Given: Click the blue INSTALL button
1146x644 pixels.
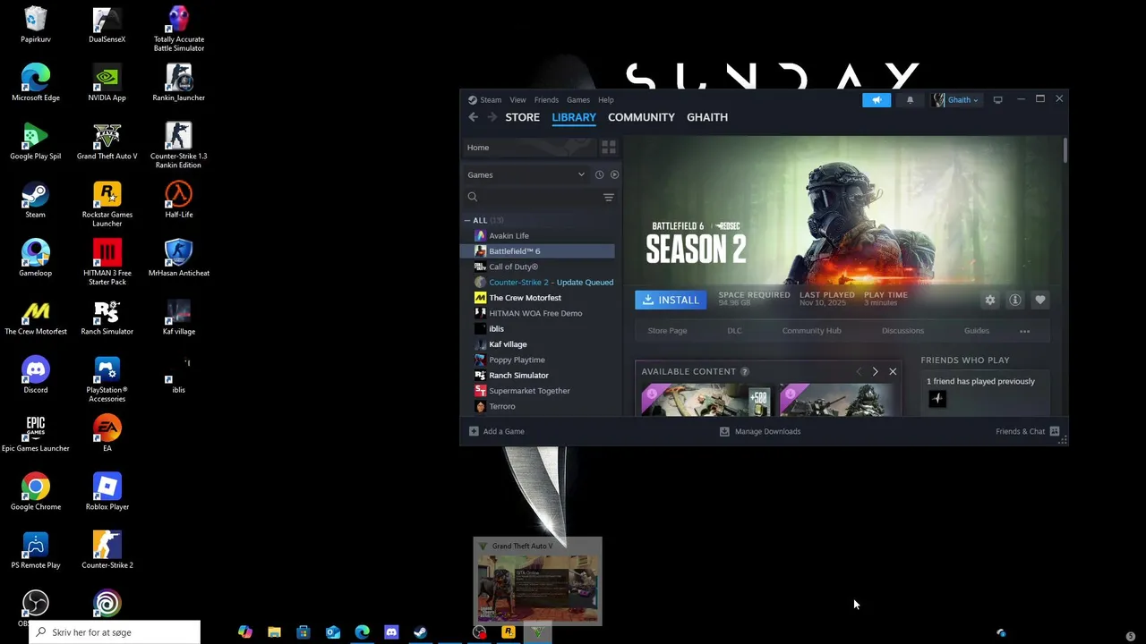Looking at the screenshot, I should [671, 301].
